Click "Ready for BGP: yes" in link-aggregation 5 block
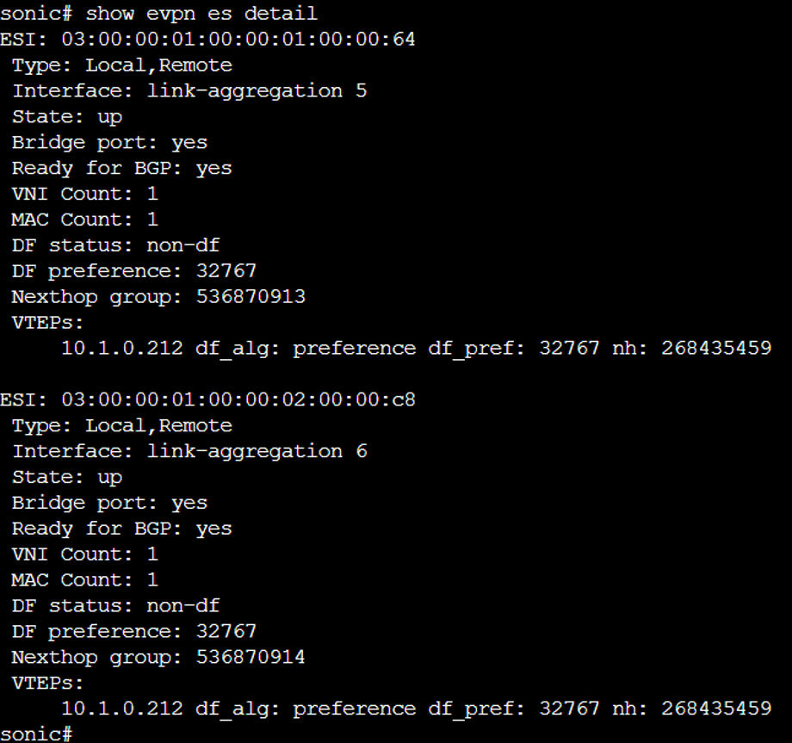 coord(121,169)
